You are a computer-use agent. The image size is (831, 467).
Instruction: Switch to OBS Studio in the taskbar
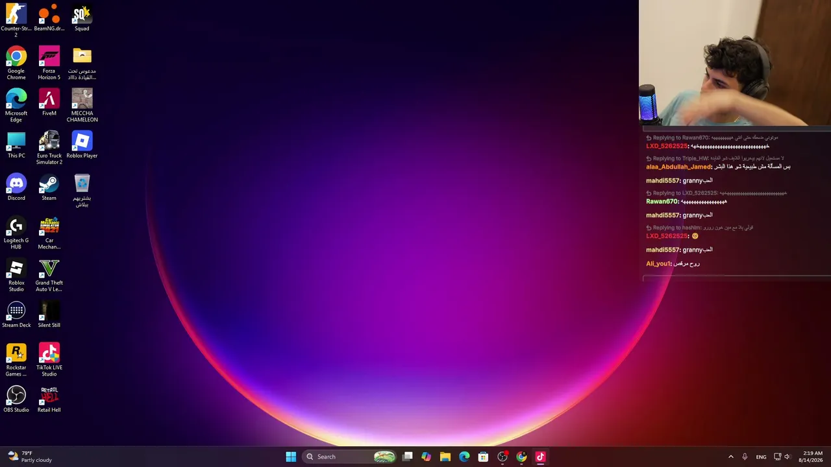(502, 457)
